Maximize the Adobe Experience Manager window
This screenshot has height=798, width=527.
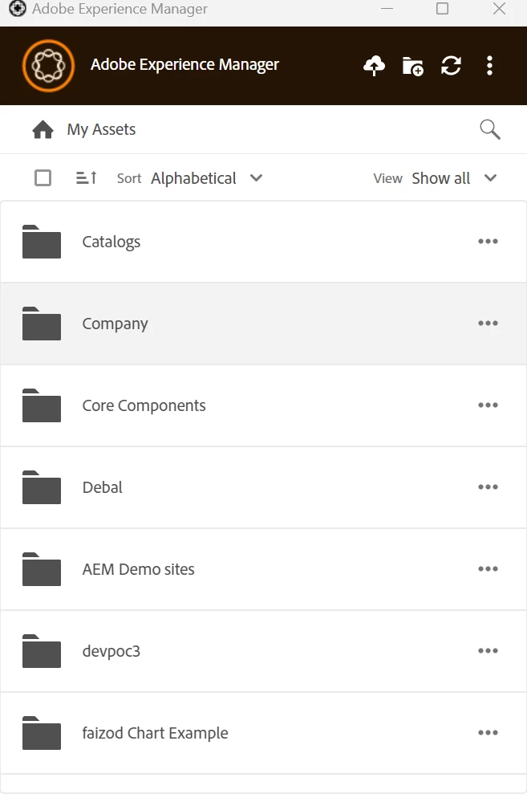[x=442, y=10]
